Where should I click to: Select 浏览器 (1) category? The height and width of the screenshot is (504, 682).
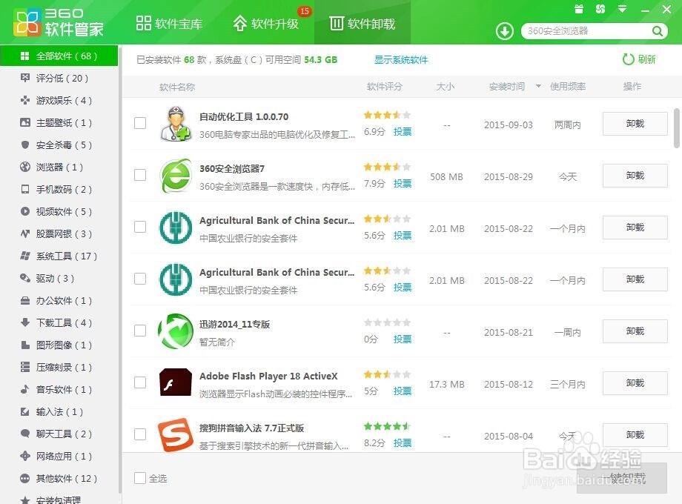[59, 167]
